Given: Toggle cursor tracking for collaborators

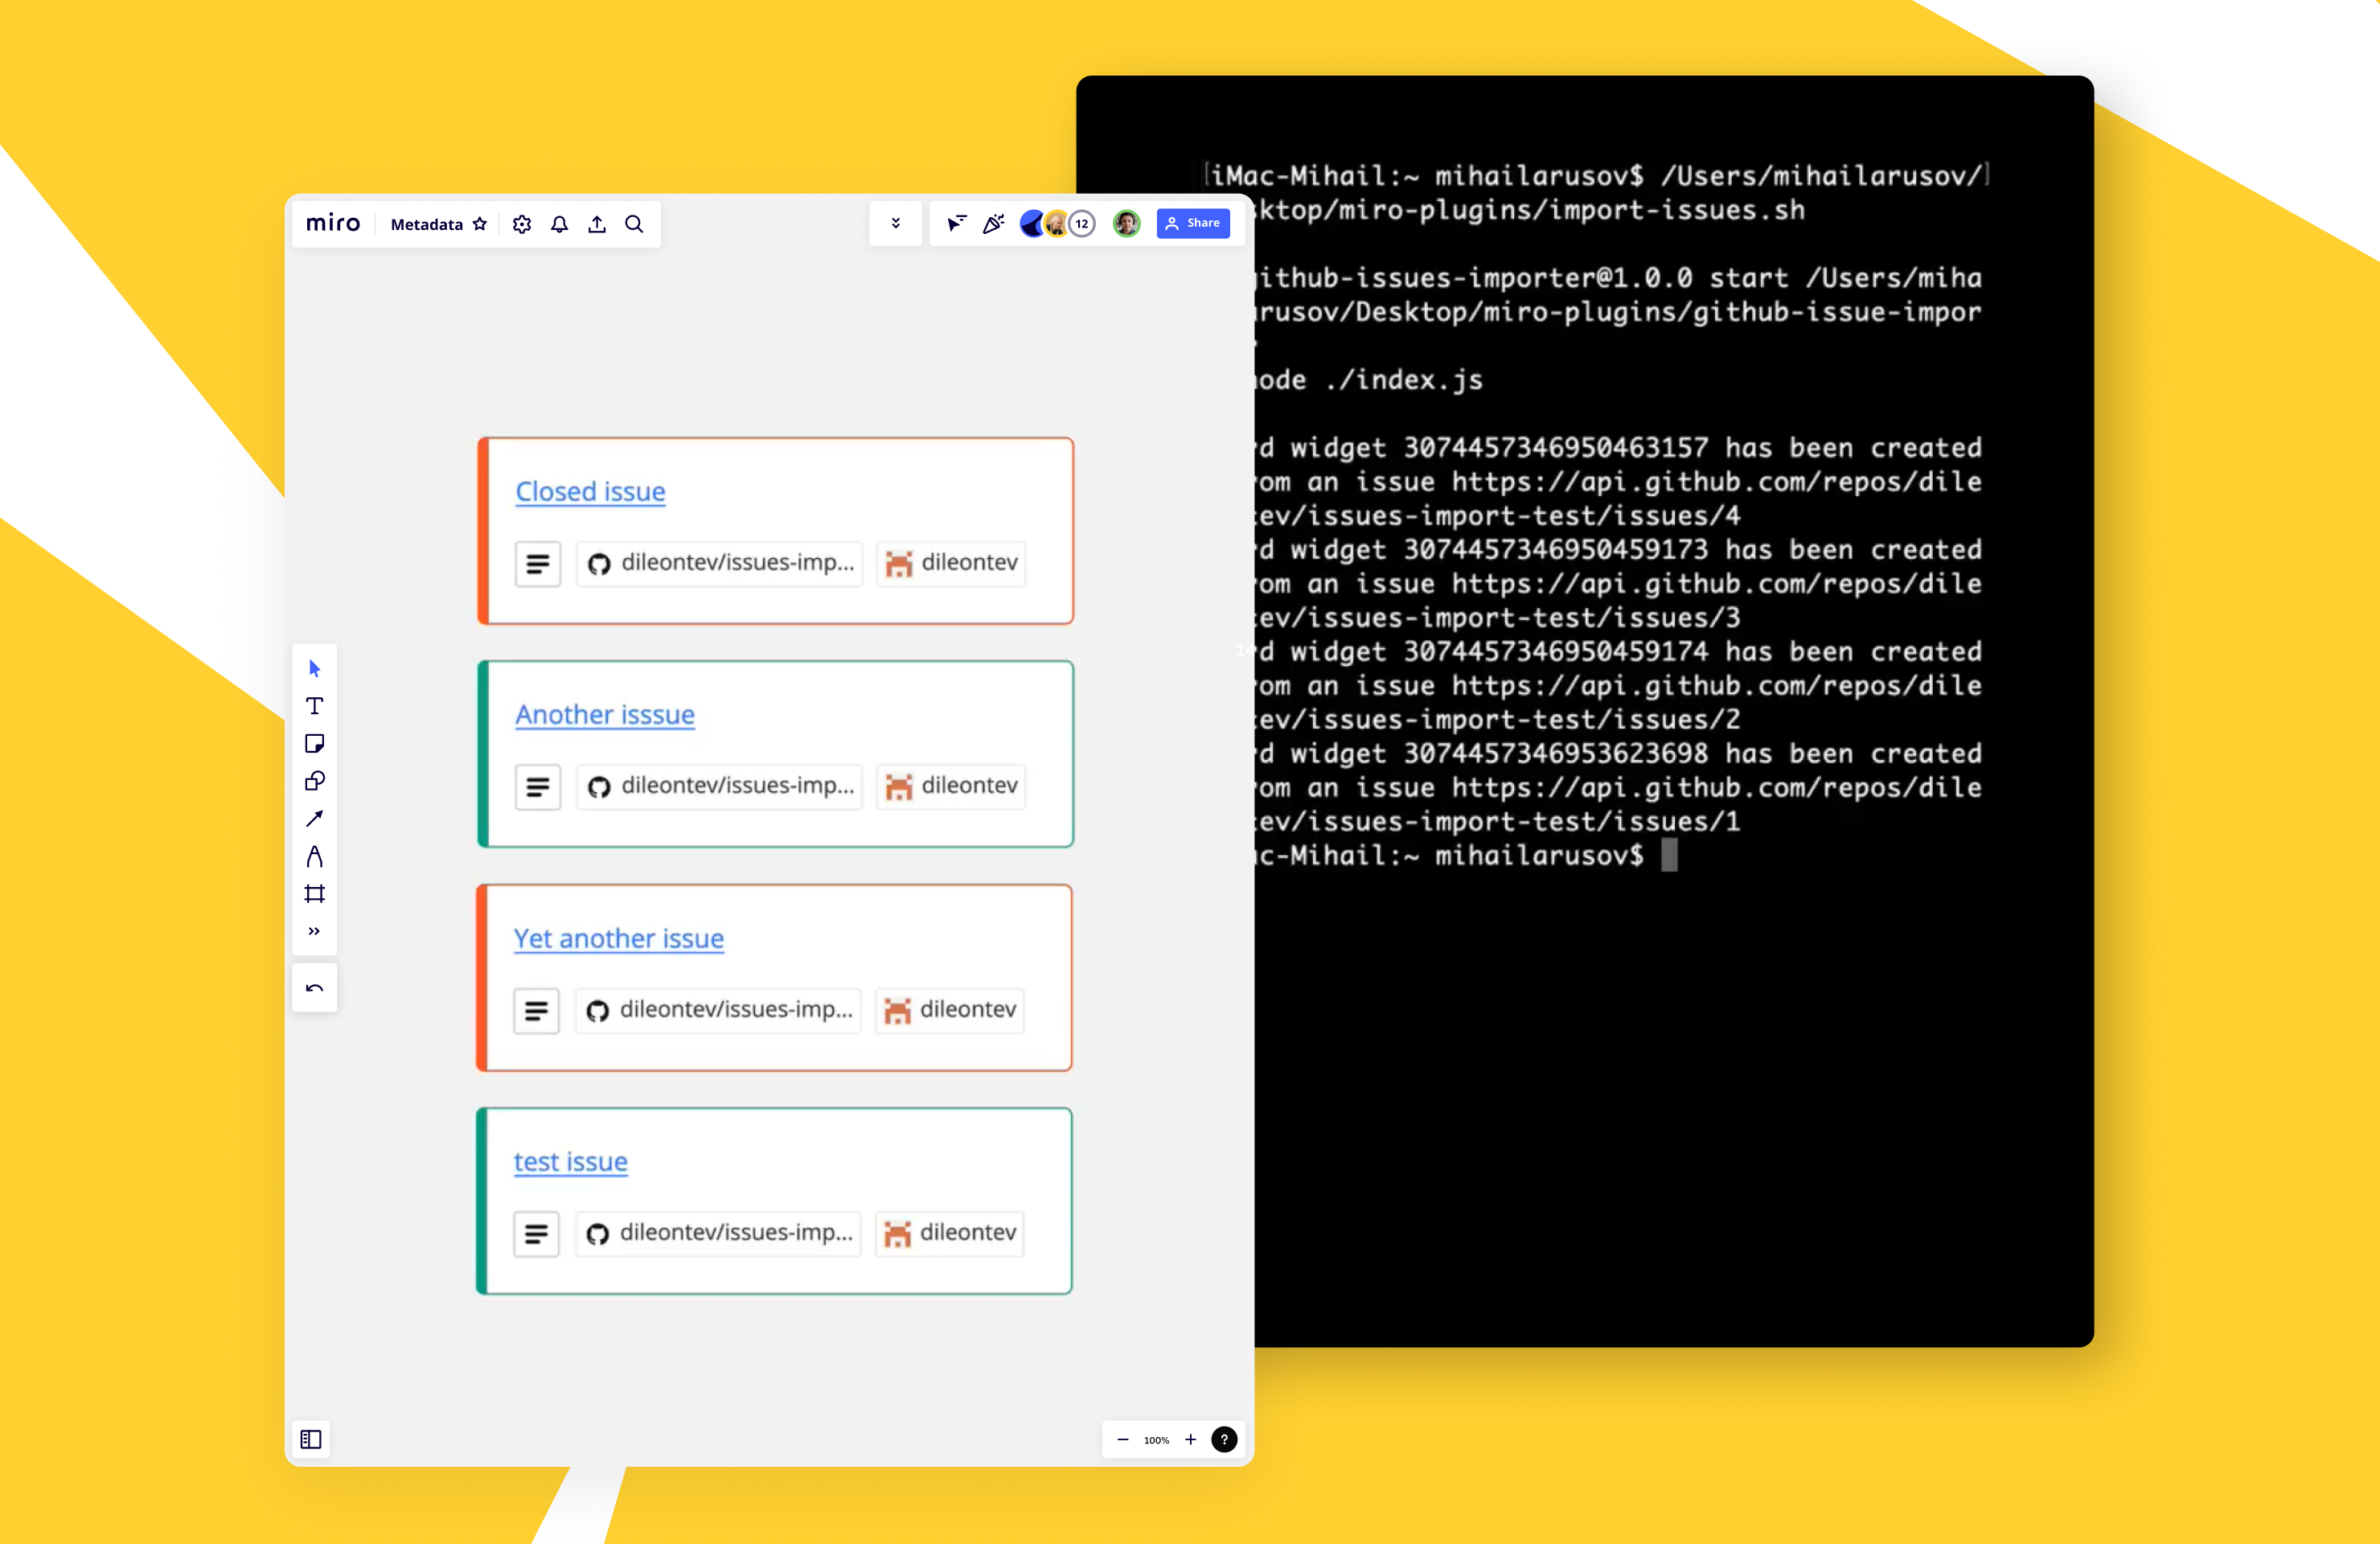Looking at the screenshot, I should pyautogui.click(x=955, y=223).
